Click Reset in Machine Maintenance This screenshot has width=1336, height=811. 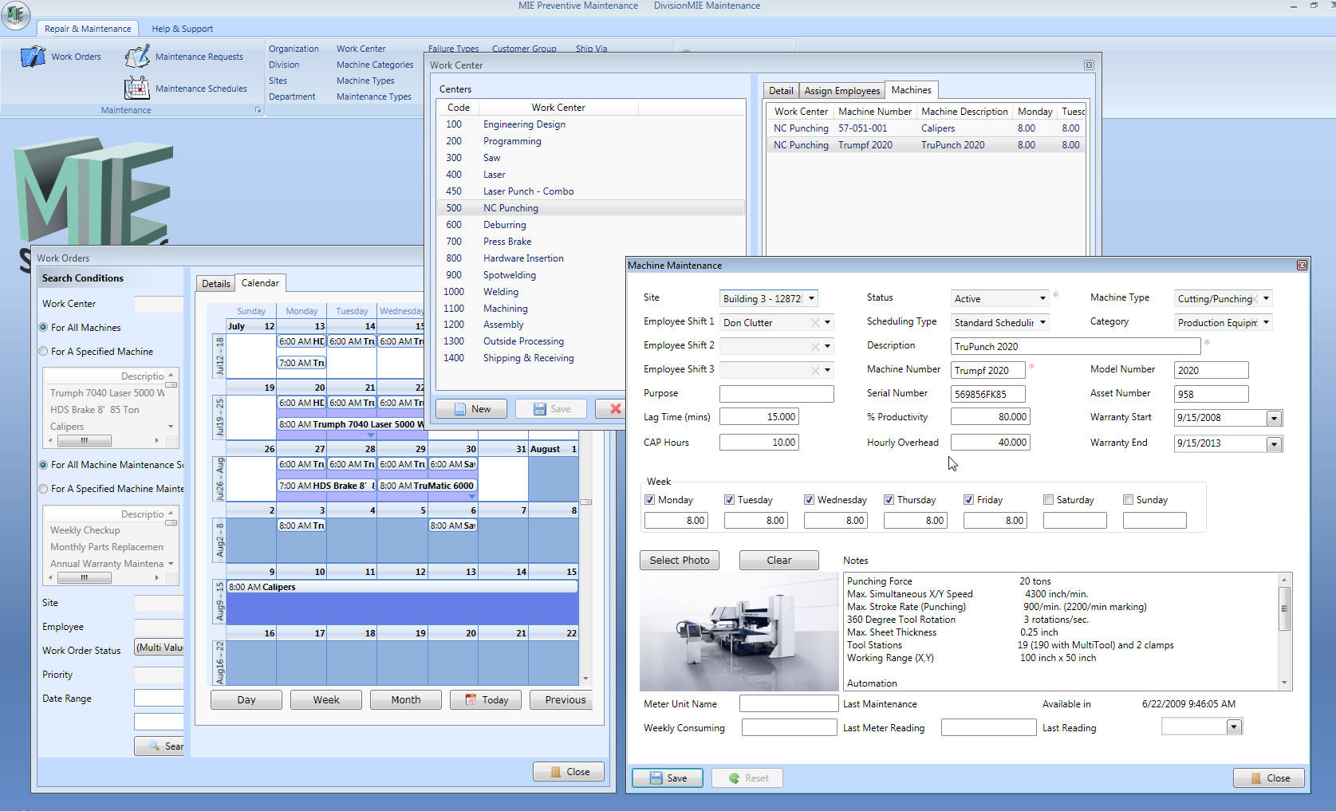[747, 778]
